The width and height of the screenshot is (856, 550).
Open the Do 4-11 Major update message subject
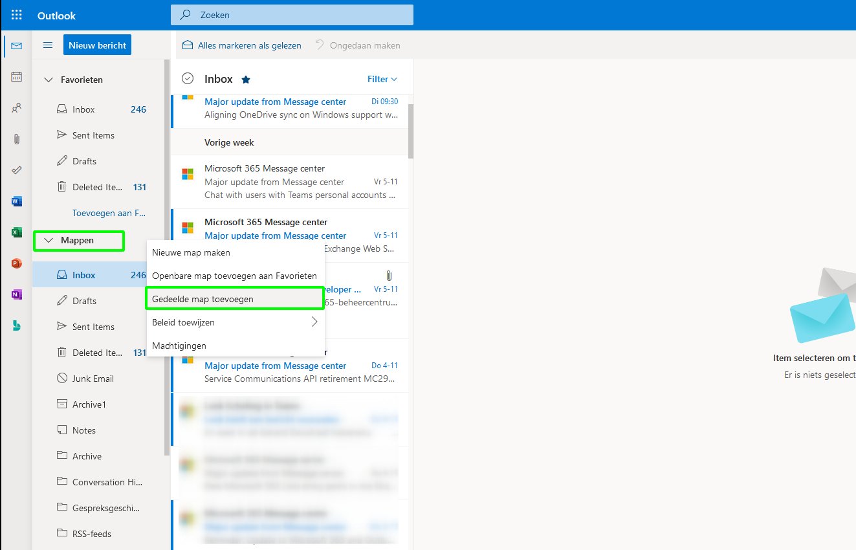275,366
